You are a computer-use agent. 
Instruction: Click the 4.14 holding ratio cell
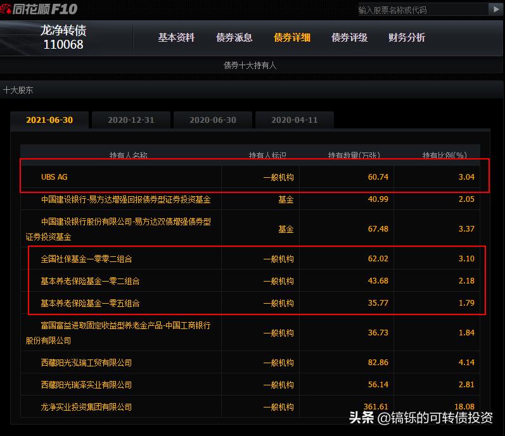pyautogui.click(x=466, y=363)
